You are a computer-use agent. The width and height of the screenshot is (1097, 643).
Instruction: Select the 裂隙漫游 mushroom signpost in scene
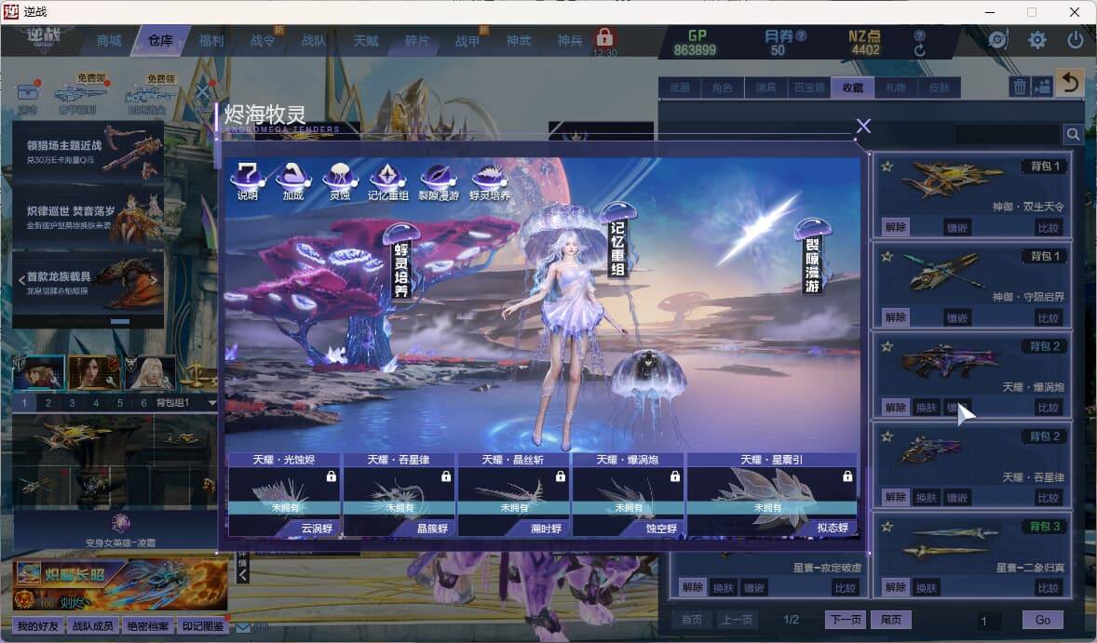click(812, 257)
